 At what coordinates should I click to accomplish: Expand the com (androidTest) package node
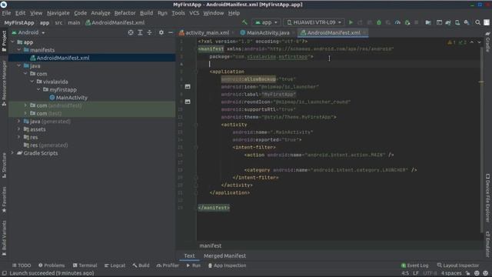[25, 105]
